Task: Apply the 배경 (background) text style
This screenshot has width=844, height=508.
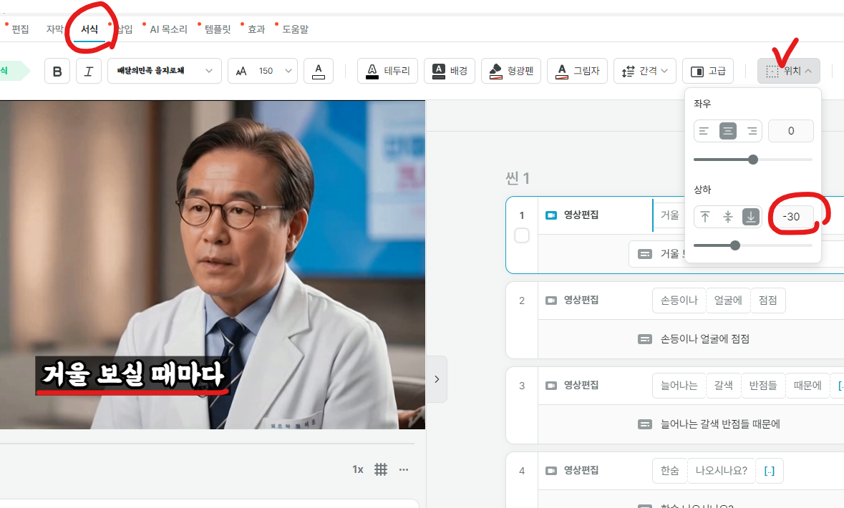Action: pyautogui.click(x=449, y=70)
